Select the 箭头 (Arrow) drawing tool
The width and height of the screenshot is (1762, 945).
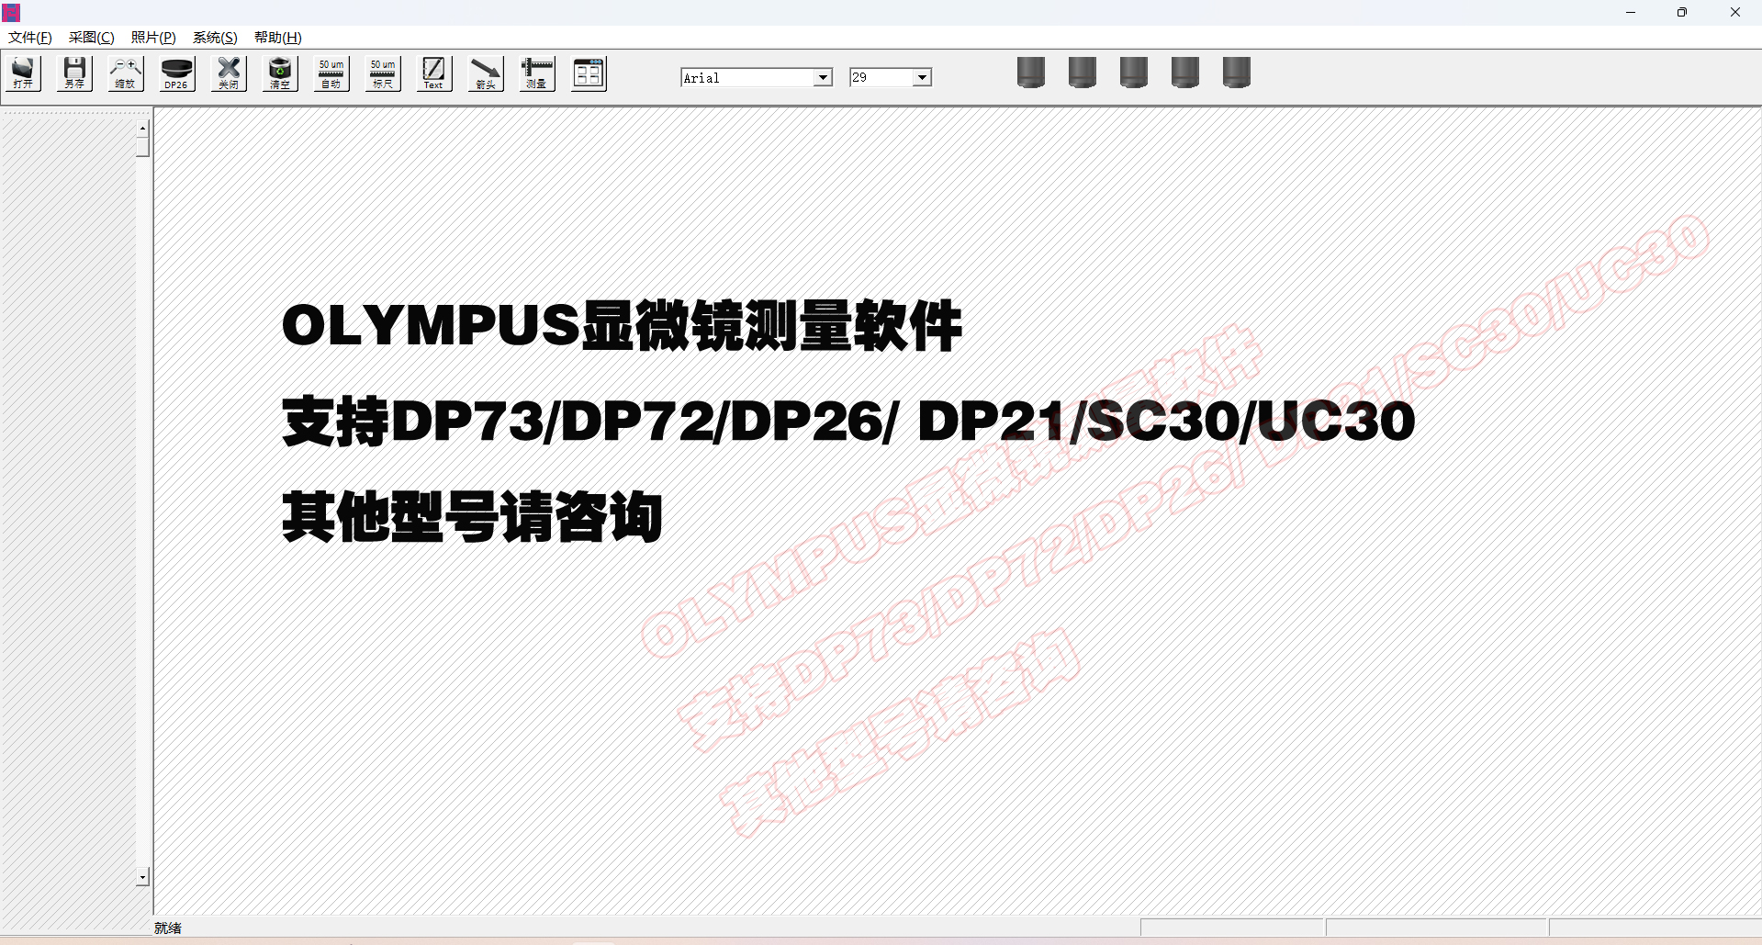tap(486, 73)
